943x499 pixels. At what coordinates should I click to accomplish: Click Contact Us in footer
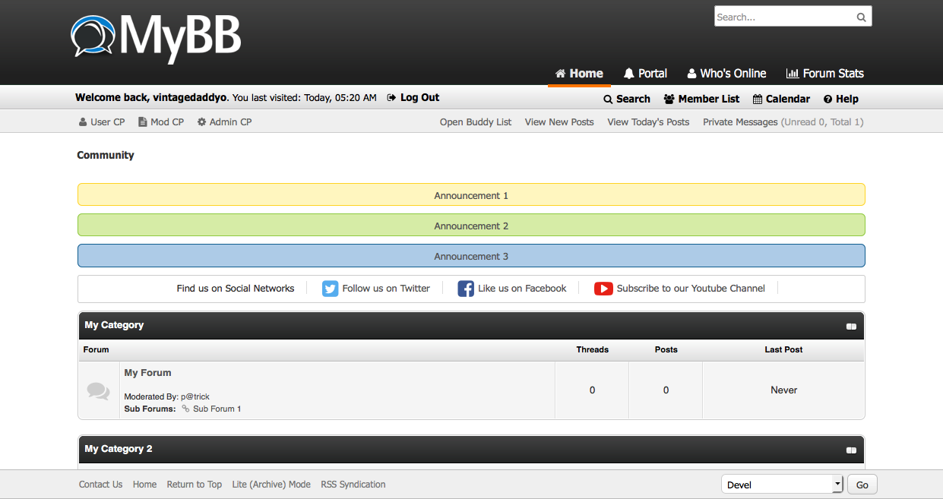100,485
